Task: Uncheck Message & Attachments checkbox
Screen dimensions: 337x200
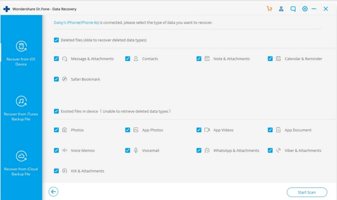Action: (x=56, y=59)
